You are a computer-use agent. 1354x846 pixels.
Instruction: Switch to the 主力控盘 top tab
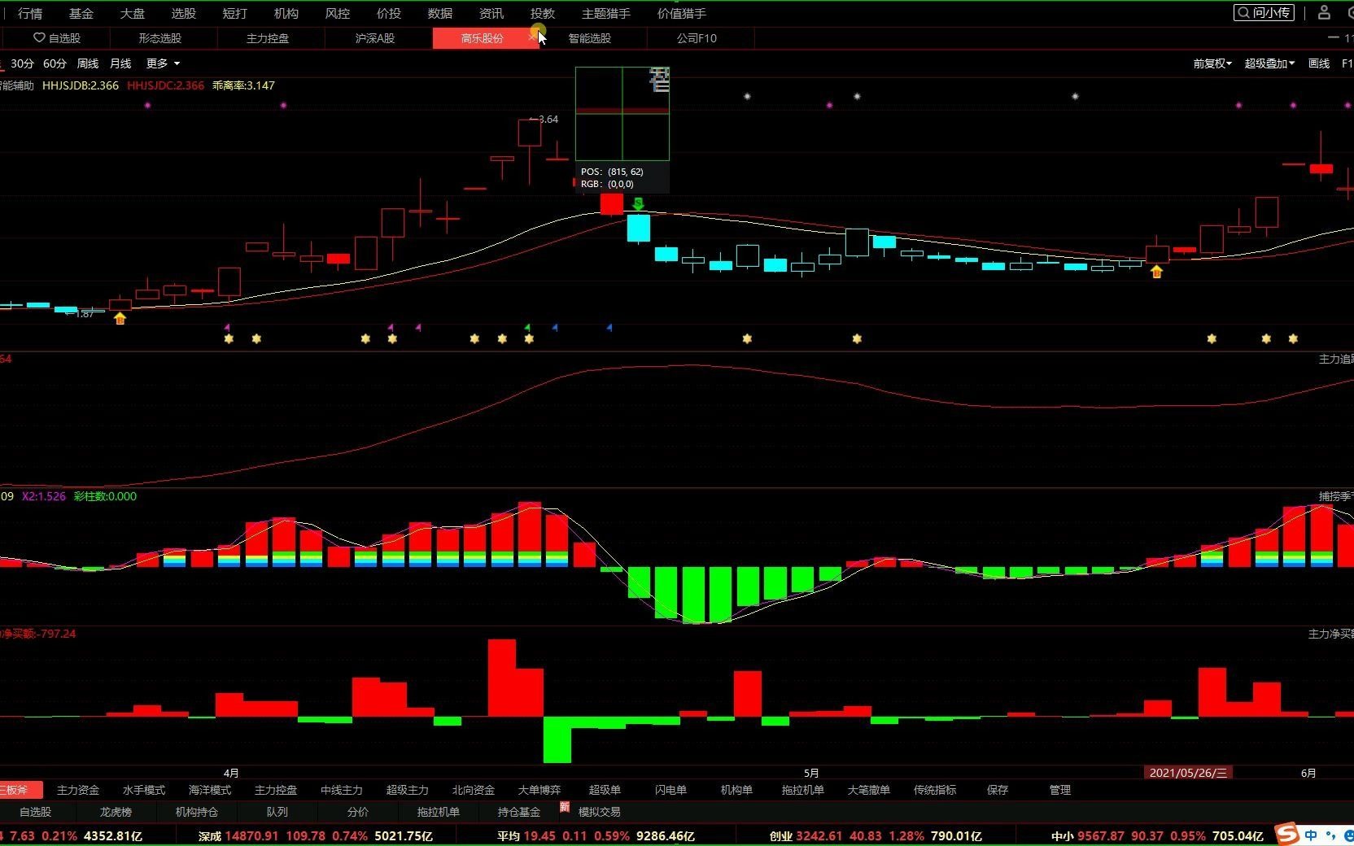pyautogui.click(x=268, y=38)
